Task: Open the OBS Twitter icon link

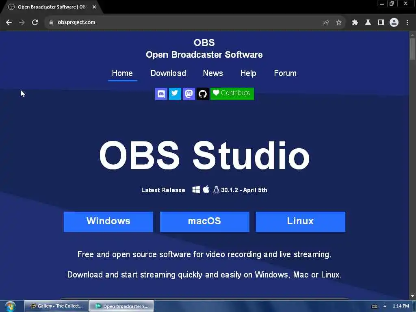Action: coord(175,94)
